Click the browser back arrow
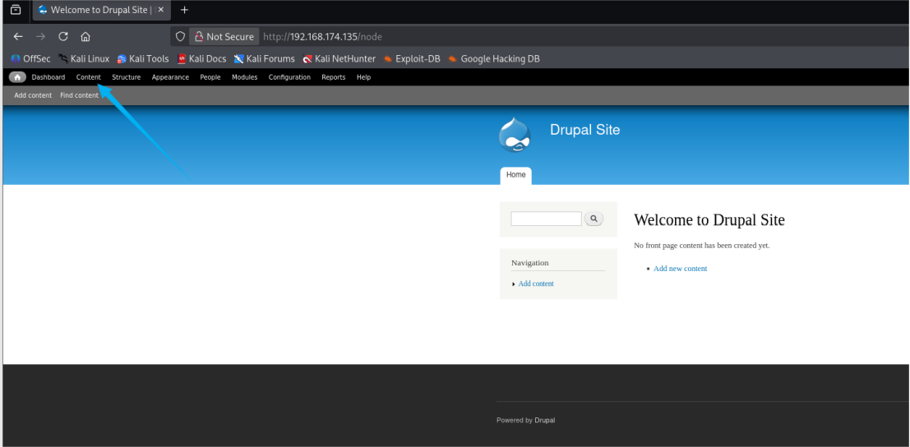 (18, 36)
